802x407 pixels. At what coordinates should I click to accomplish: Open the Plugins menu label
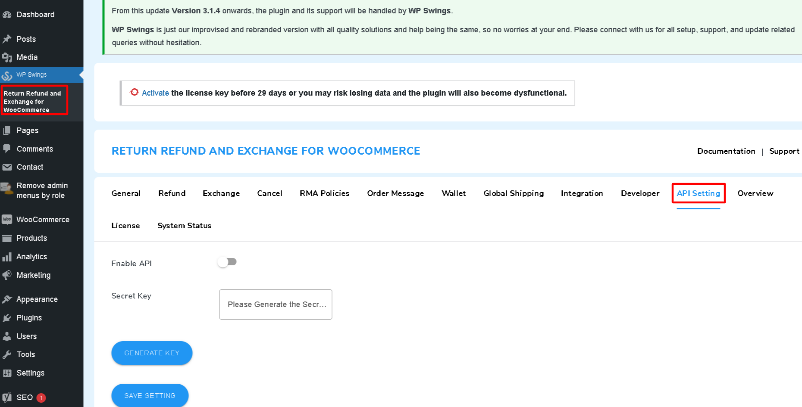point(29,318)
